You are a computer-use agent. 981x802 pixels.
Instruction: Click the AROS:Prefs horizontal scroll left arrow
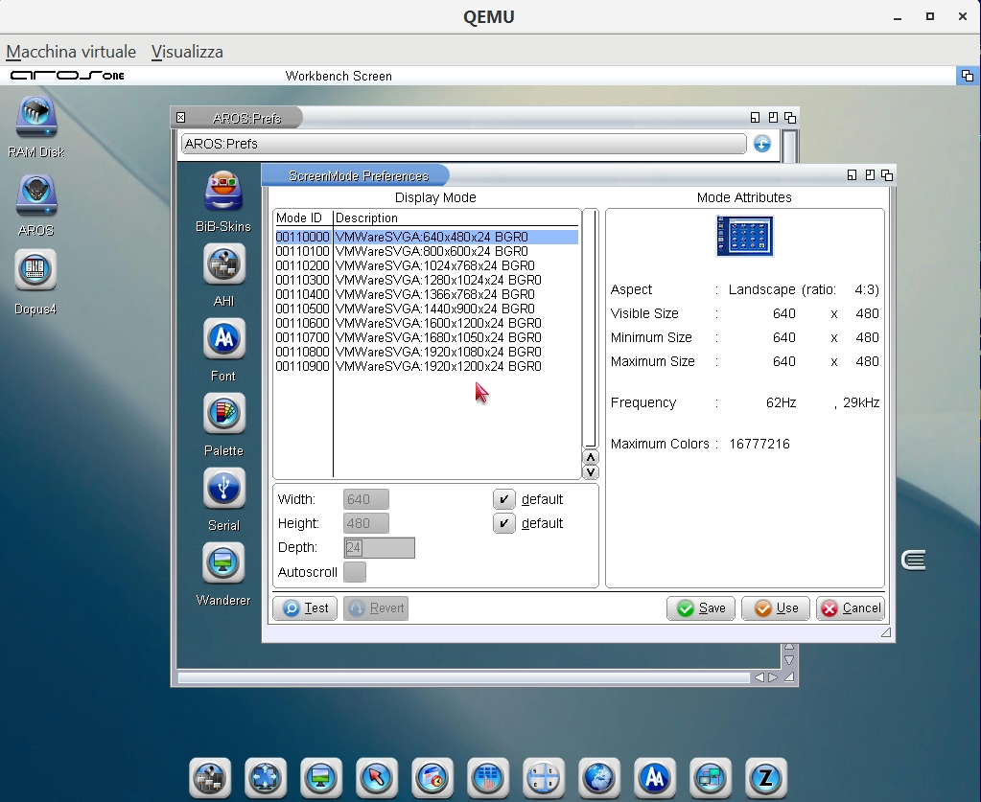click(x=759, y=677)
